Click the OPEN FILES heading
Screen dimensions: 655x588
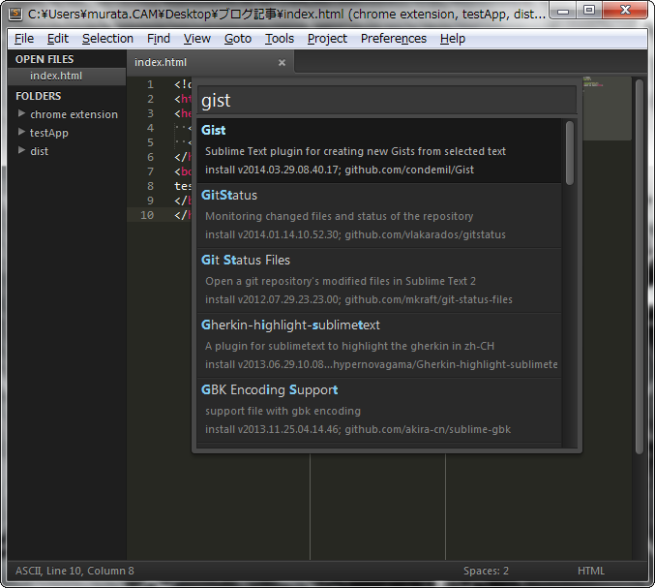click(45, 59)
